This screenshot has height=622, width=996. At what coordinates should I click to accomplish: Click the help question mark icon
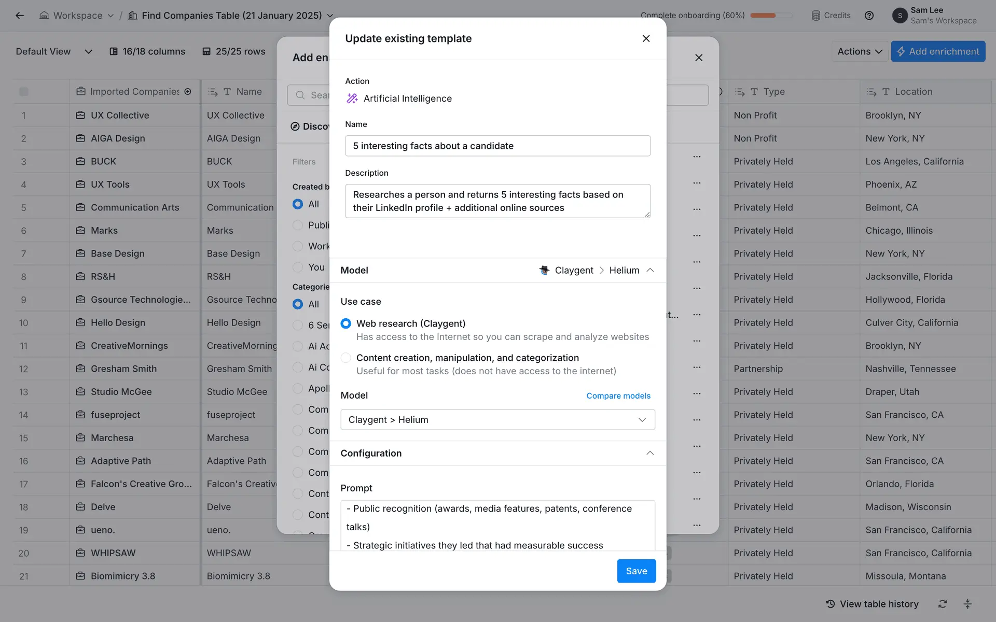[x=869, y=16]
